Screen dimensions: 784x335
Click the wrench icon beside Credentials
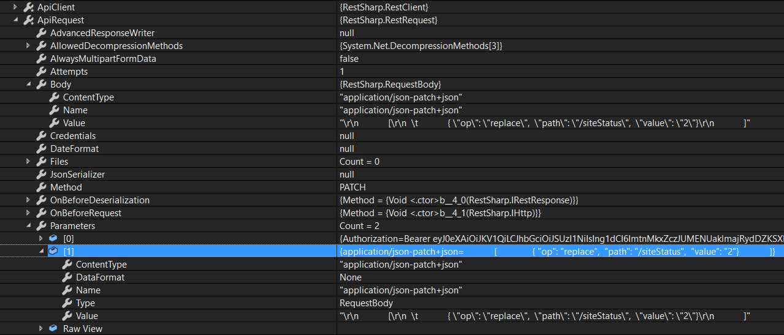tap(41, 136)
